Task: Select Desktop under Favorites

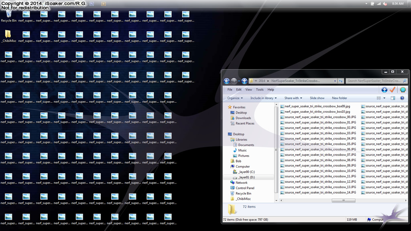Action: tap(239, 113)
